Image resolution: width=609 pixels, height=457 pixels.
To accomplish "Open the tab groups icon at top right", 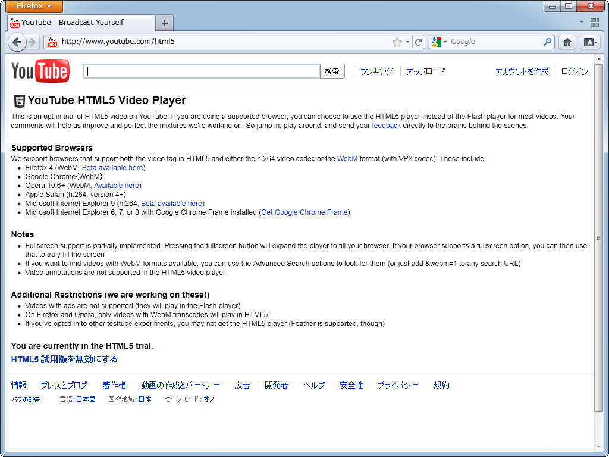I will point(594,22).
